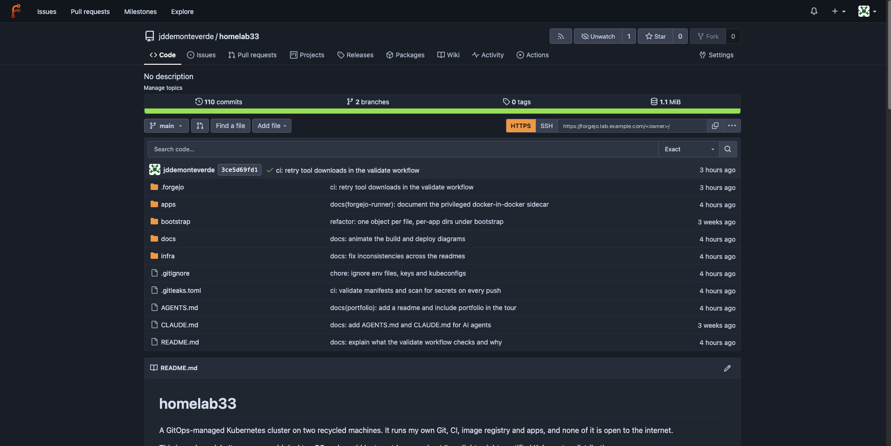Open the Releases tab
This screenshot has height=446, width=891.
(355, 55)
